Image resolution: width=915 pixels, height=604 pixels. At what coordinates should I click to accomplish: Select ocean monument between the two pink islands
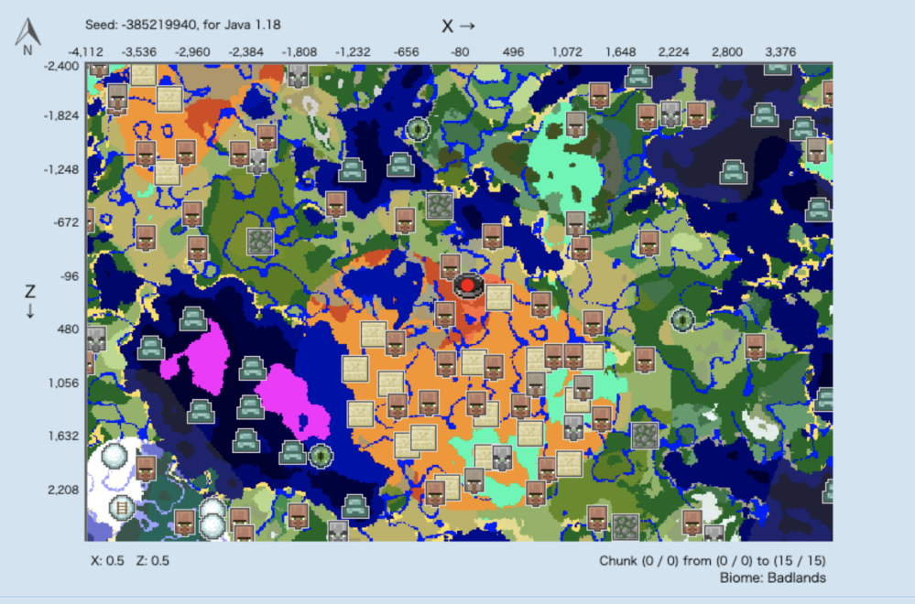point(252,368)
